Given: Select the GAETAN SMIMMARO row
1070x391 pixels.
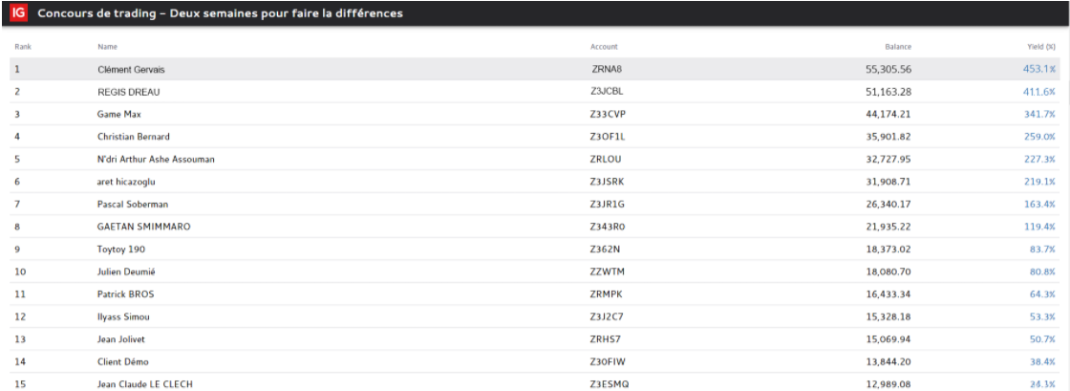Looking at the screenshot, I should coord(144,227).
